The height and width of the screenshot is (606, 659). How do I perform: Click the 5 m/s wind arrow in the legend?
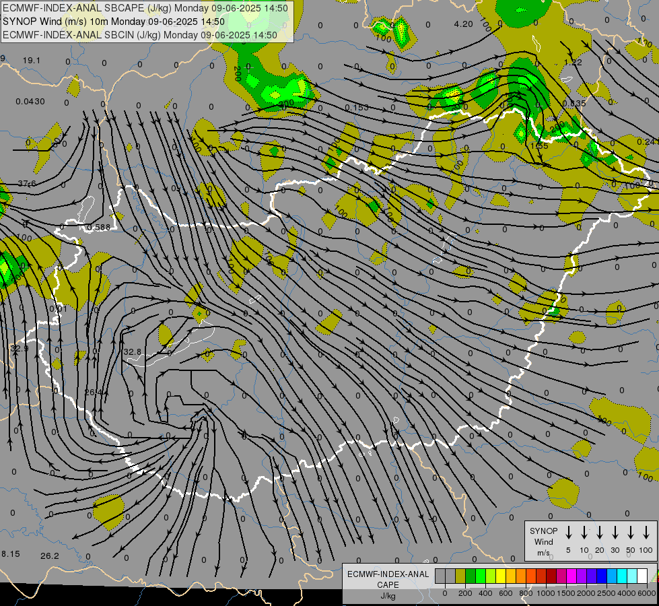568,533
